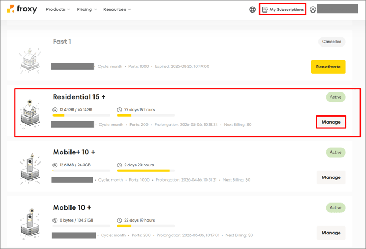Manage the Mobile 10 + subscription
The height and width of the screenshot is (249, 366).
(x=331, y=233)
